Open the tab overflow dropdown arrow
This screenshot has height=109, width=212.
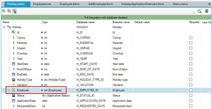210,4
